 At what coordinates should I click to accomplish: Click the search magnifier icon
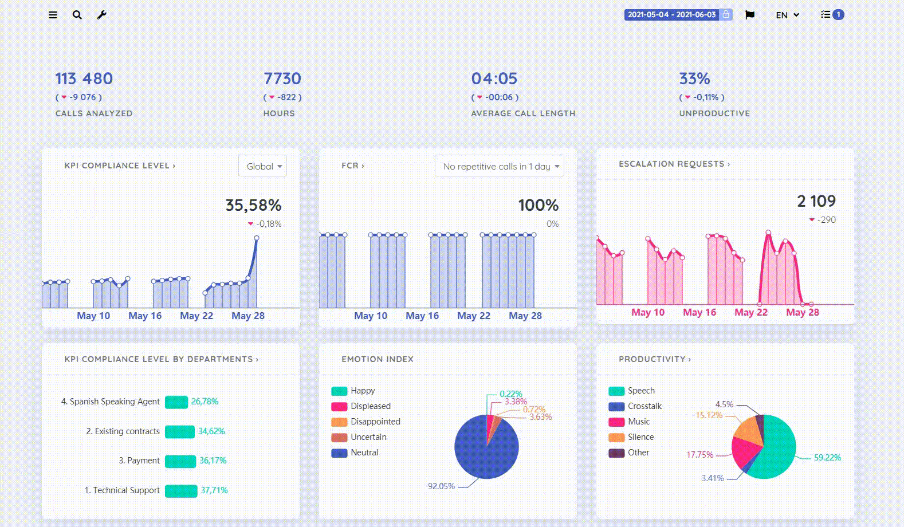(x=77, y=15)
